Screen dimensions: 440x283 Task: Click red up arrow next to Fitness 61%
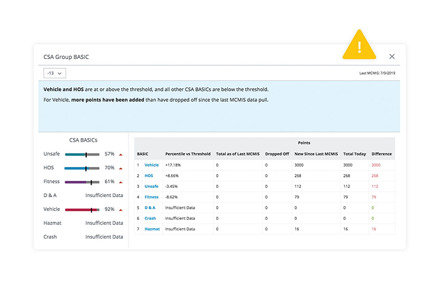pyautogui.click(x=121, y=182)
